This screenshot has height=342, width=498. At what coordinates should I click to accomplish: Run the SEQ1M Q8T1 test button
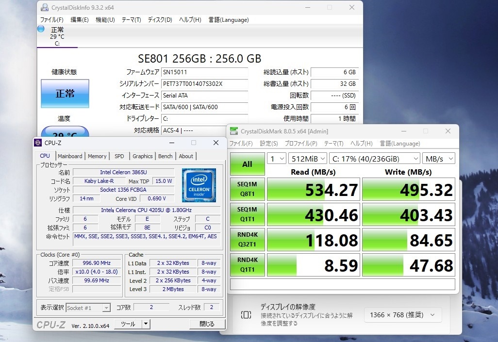(x=248, y=189)
